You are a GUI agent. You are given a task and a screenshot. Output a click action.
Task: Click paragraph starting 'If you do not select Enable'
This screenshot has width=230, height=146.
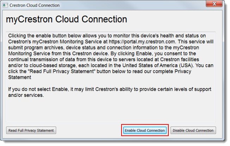(x=110, y=92)
